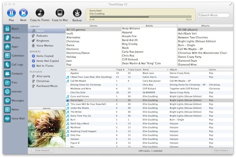This screenshot has height=158, width=236.
Task: Click the Backup toolbar icon
Action: 77,13
